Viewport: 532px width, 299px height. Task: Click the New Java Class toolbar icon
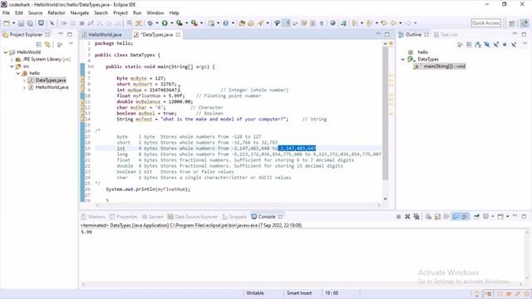click(225, 23)
